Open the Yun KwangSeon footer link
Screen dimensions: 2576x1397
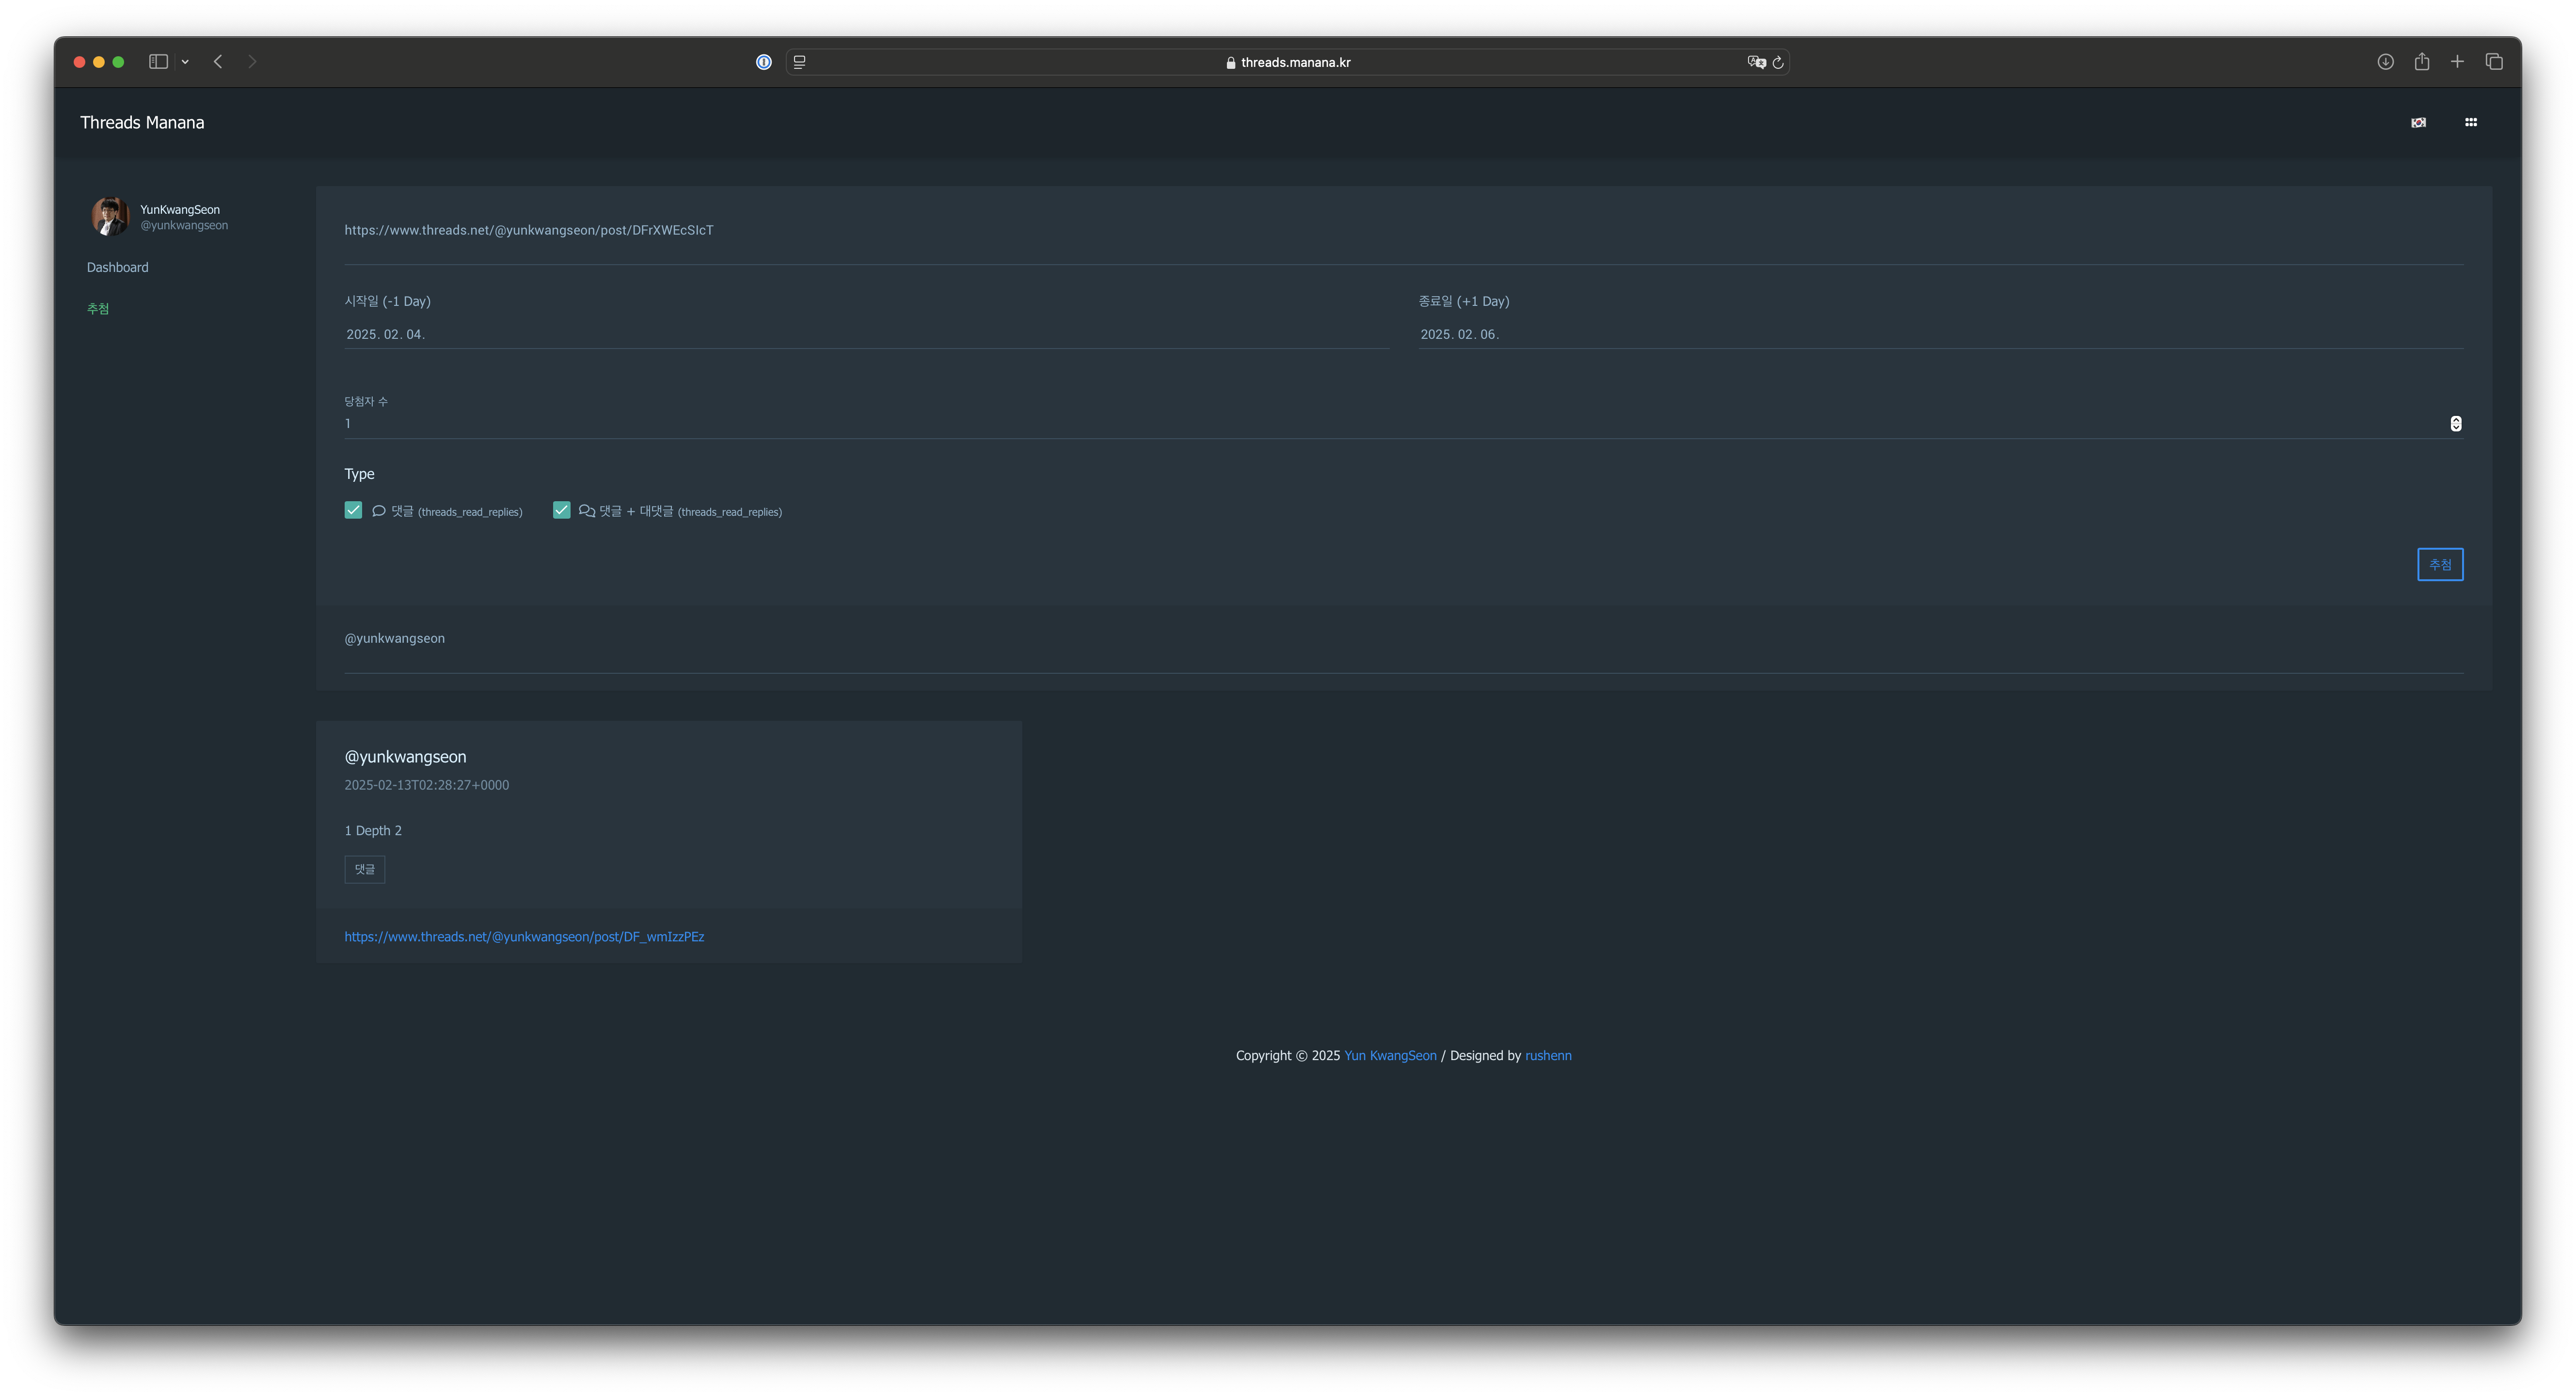click(x=1390, y=1056)
